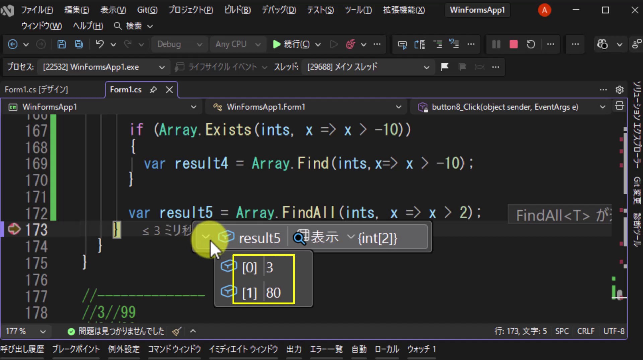Open the button8_Click member dropdown

coord(511,107)
